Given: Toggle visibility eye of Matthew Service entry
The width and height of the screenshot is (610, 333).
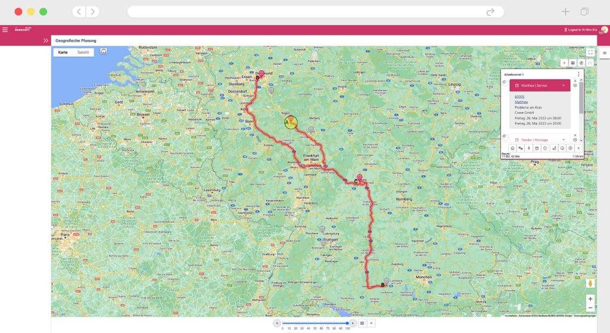Looking at the screenshot, I should tap(575, 86).
